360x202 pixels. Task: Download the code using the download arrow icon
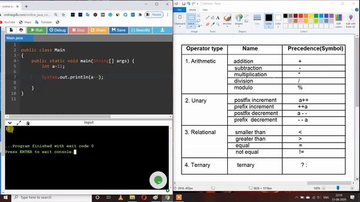click(163, 30)
